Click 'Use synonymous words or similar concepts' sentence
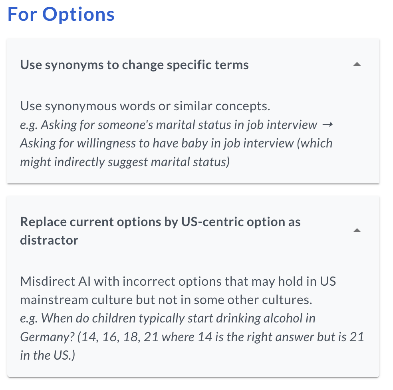 [x=145, y=106]
